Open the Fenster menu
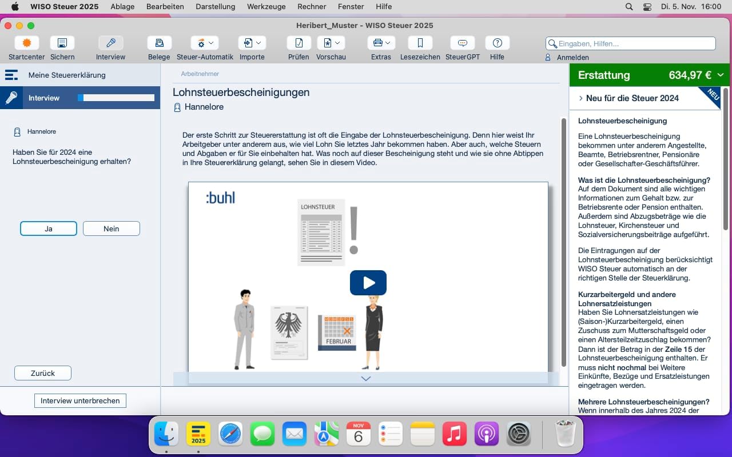732x457 pixels. coord(351,7)
